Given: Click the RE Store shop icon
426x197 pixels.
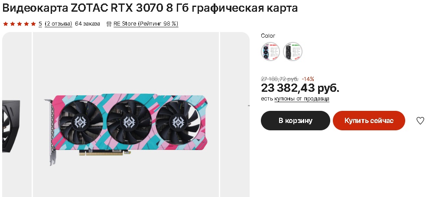Looking at the screenshot, I should tap(109, 24).
